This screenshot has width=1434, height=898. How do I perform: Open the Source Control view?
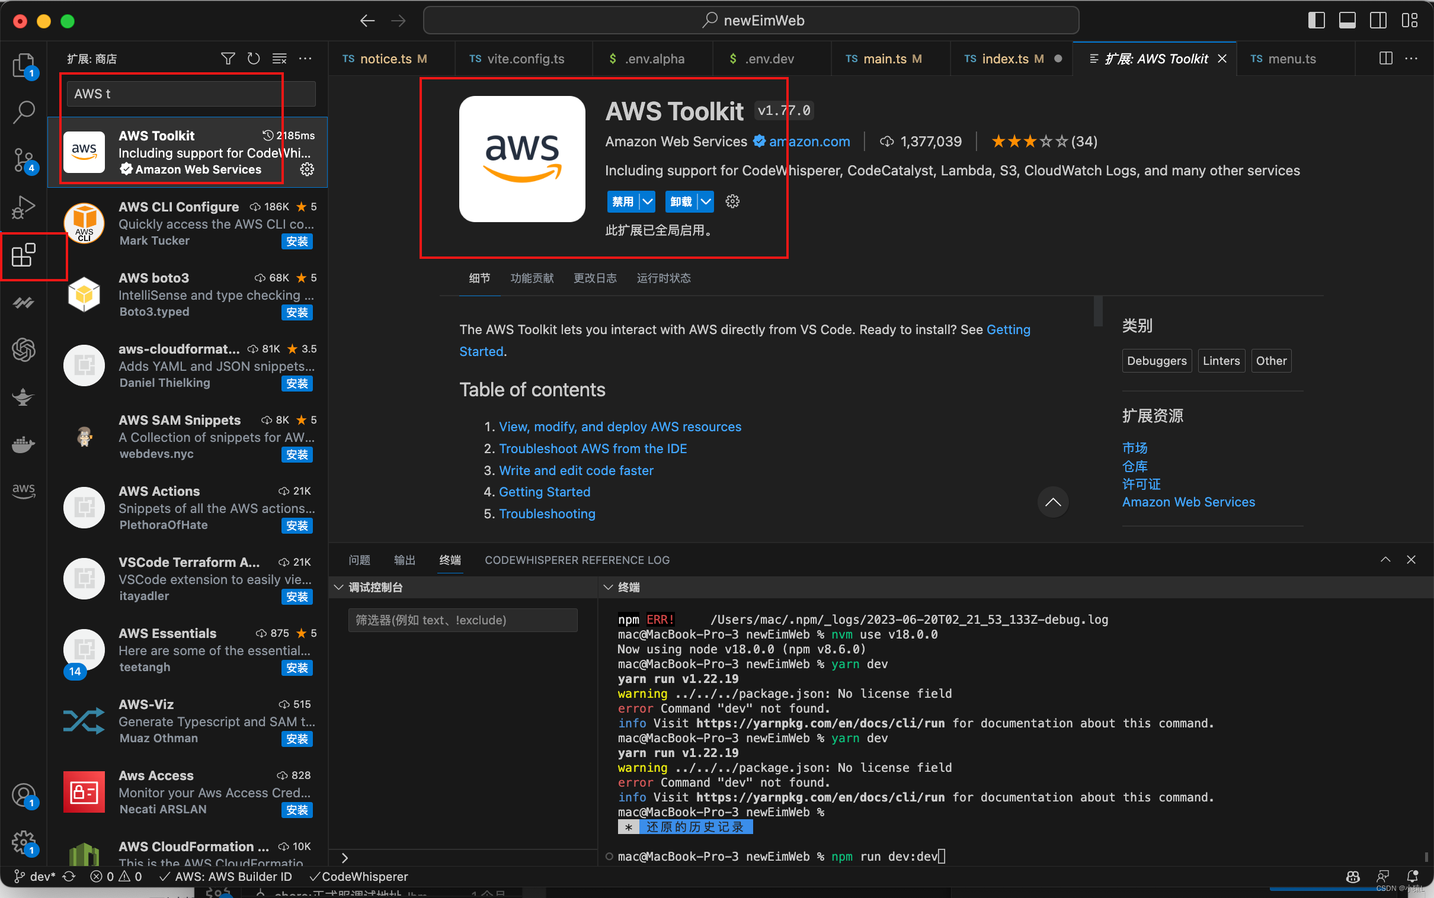point(24,159)
